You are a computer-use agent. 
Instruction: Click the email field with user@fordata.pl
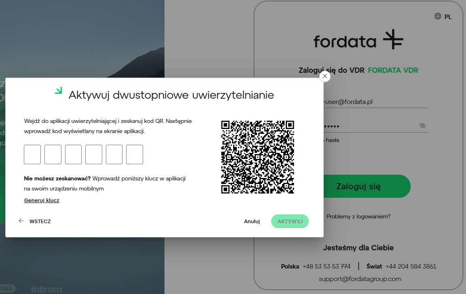point(375,102)
